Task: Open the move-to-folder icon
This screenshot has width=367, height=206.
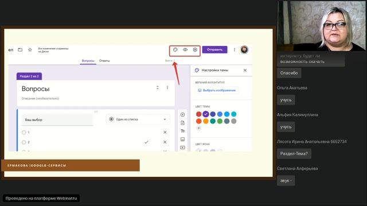Action: [x=20, y=50]
